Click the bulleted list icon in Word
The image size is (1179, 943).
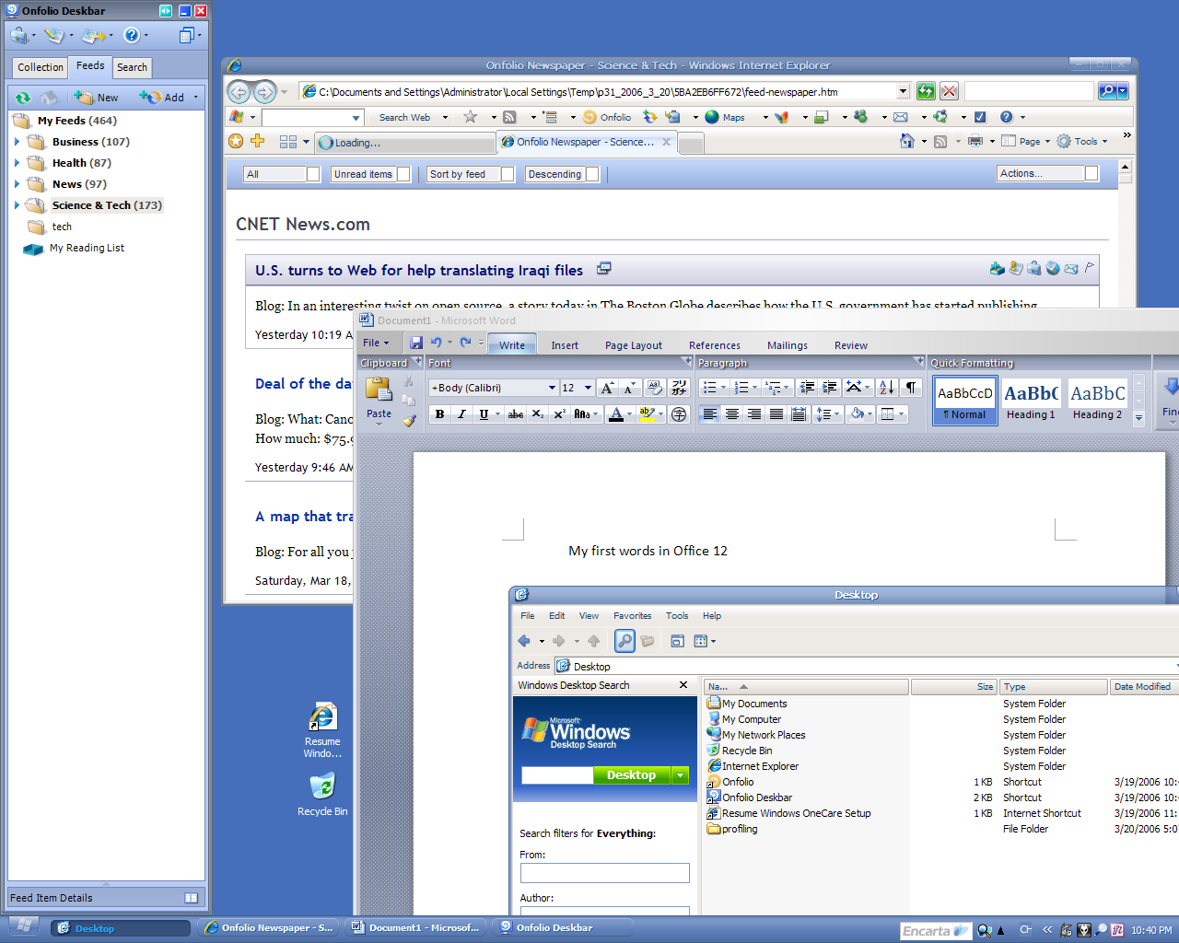710,388
